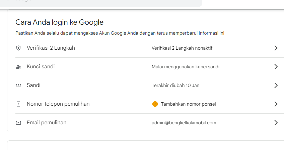
Task: Open the Sandi password setting
Action: [33, 85]
